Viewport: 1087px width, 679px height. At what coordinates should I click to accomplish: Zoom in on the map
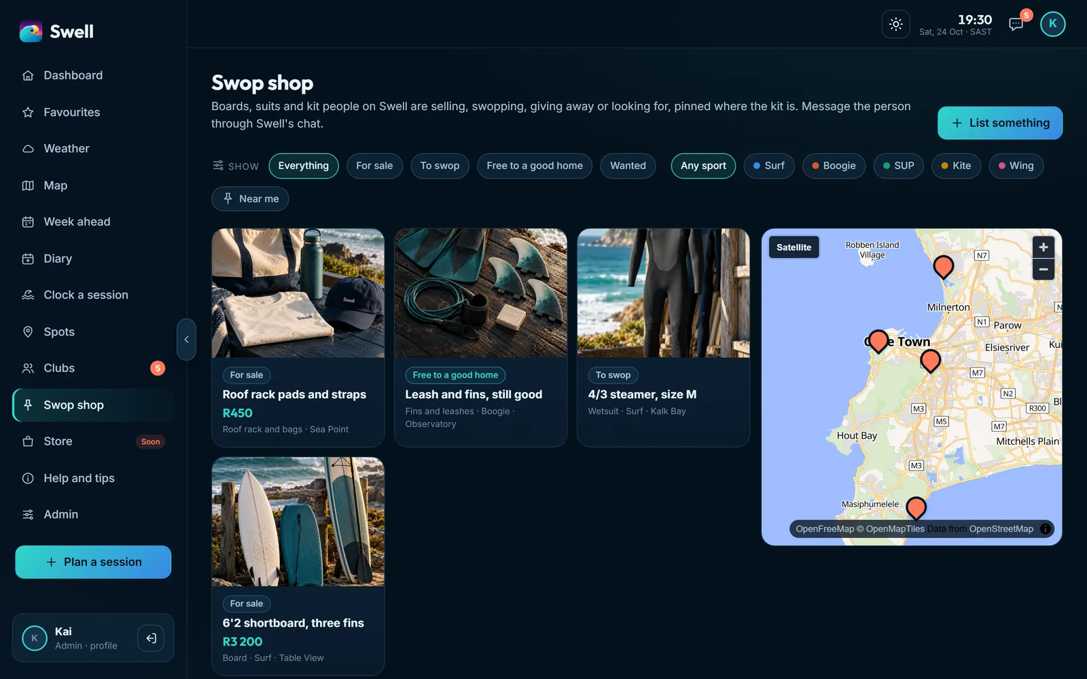click(x=1044, y=247)
